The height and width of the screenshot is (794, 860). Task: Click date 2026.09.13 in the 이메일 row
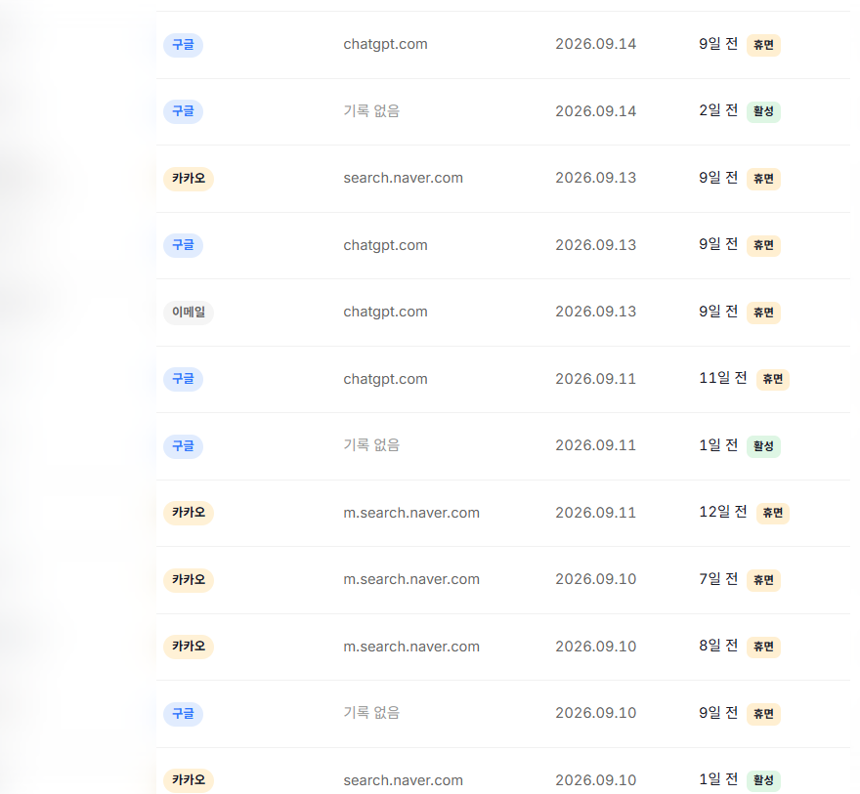pyautogui.click(x=595, y=312)
